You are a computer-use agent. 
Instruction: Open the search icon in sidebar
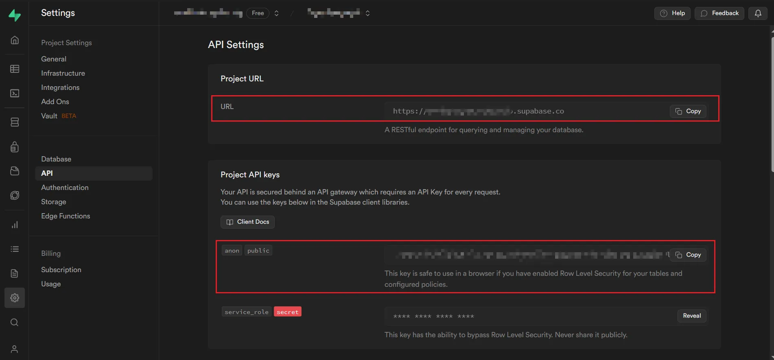[15, 323]
